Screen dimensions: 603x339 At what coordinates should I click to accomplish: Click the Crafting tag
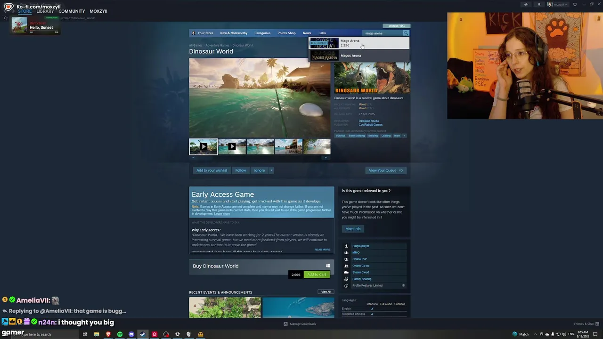click(x=386, y=136)
